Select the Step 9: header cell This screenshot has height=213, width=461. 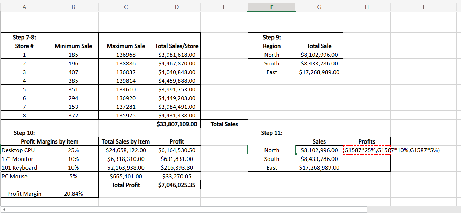click(271, 37)
